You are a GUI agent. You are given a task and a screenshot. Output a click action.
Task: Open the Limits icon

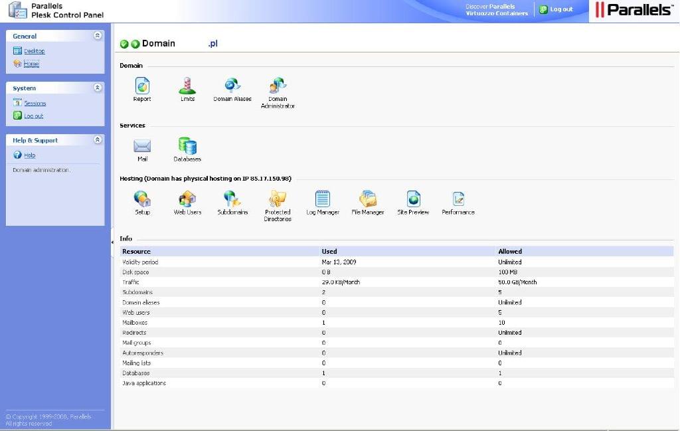(187, 86)
